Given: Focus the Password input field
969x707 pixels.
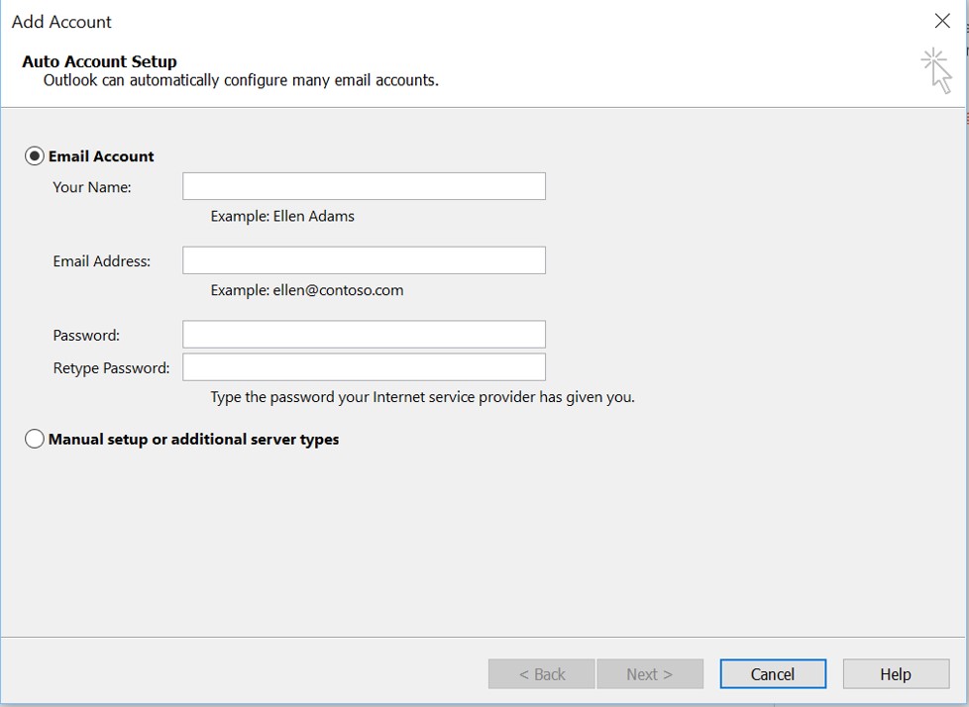Looking at the screenshot, I should click(364, 334).
